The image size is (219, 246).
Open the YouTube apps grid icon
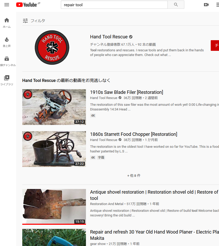tap(217, 5)
